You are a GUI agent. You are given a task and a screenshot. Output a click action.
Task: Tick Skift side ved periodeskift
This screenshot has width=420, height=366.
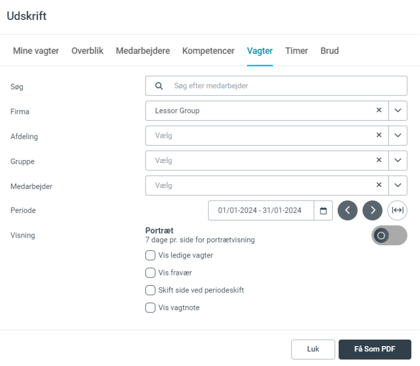151,290
